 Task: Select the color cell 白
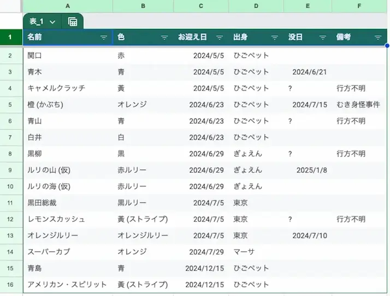click(143, 137)
